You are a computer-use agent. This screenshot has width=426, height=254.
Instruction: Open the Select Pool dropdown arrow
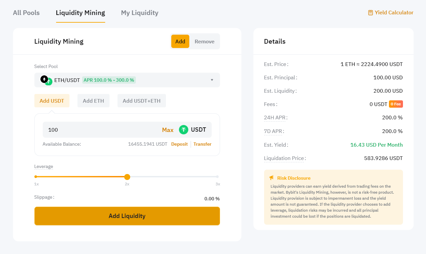(x=212, y=80)
